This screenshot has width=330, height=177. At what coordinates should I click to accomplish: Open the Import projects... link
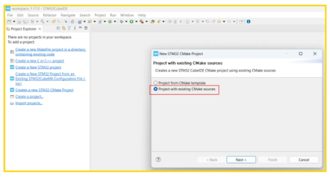coord(29,103)
